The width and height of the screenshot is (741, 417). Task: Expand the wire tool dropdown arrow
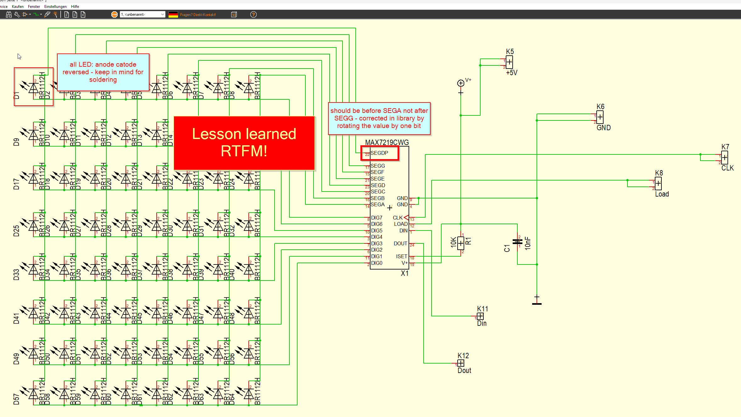point(41,14)
